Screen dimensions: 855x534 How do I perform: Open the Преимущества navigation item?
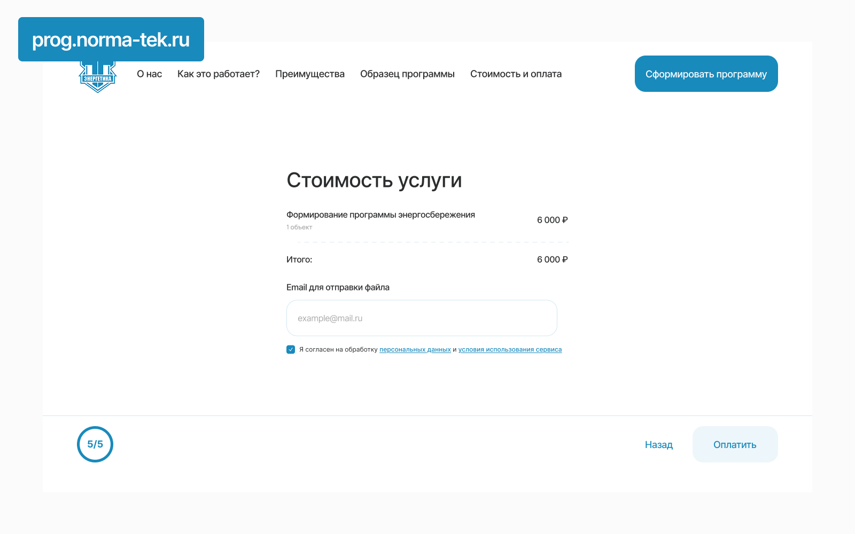[309, 74]
